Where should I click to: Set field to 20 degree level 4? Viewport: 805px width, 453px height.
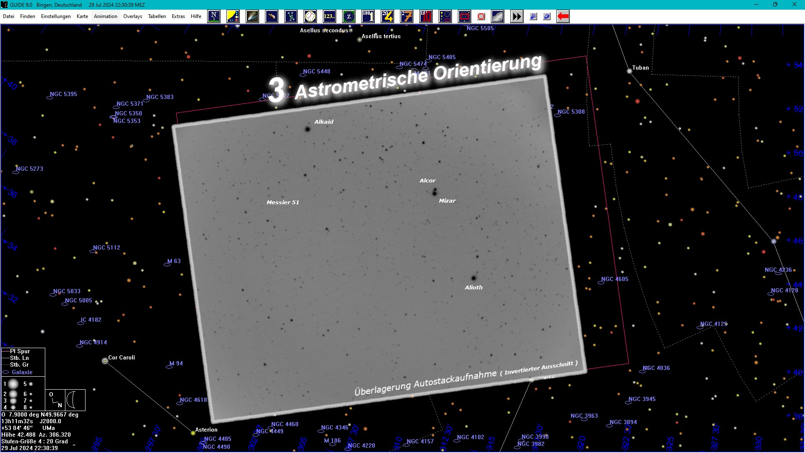(387, 17)
